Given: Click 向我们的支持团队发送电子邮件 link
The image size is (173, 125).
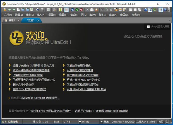Looking at the screenshot, I should pos(51,111).
